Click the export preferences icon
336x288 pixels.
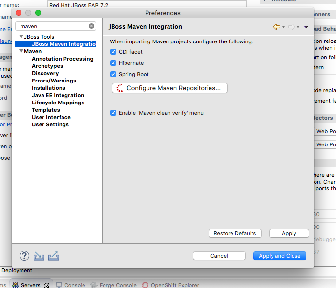tap(54, 256)
